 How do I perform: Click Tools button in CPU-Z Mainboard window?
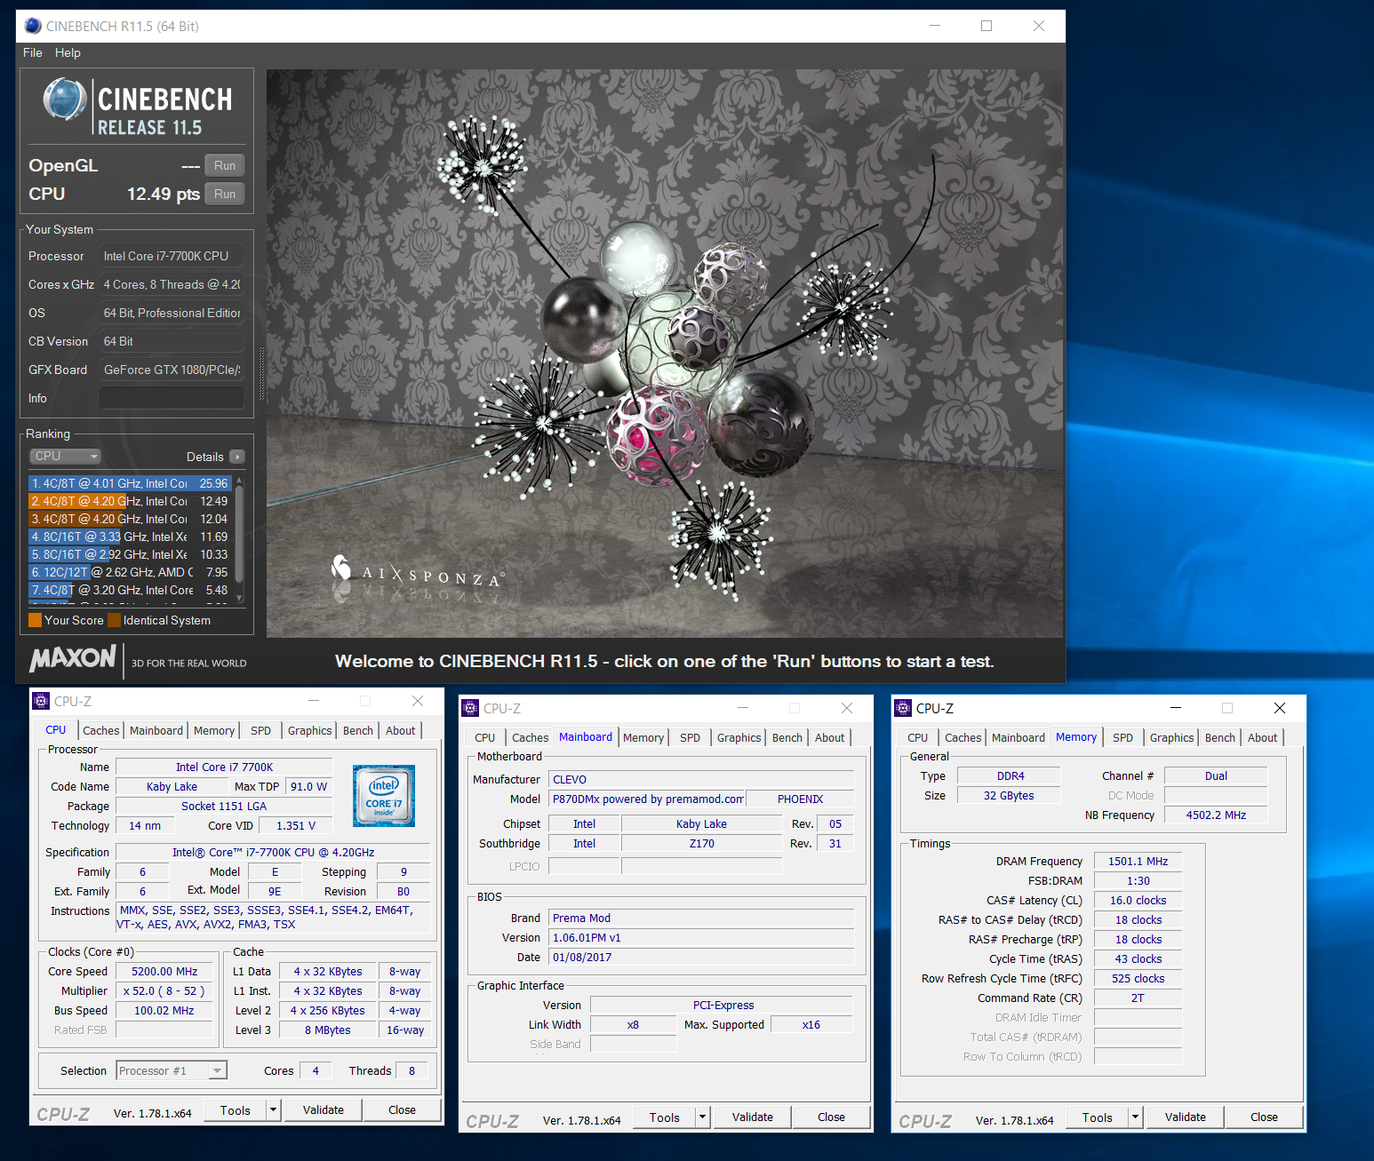tap(665, 1117)
